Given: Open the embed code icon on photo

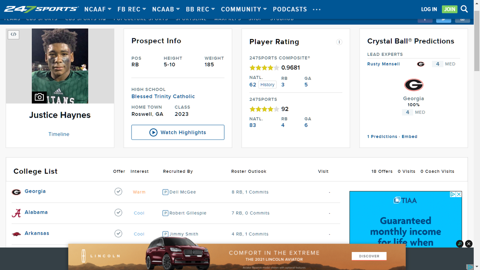Looking at the screenshot, I should coord(13,34).
